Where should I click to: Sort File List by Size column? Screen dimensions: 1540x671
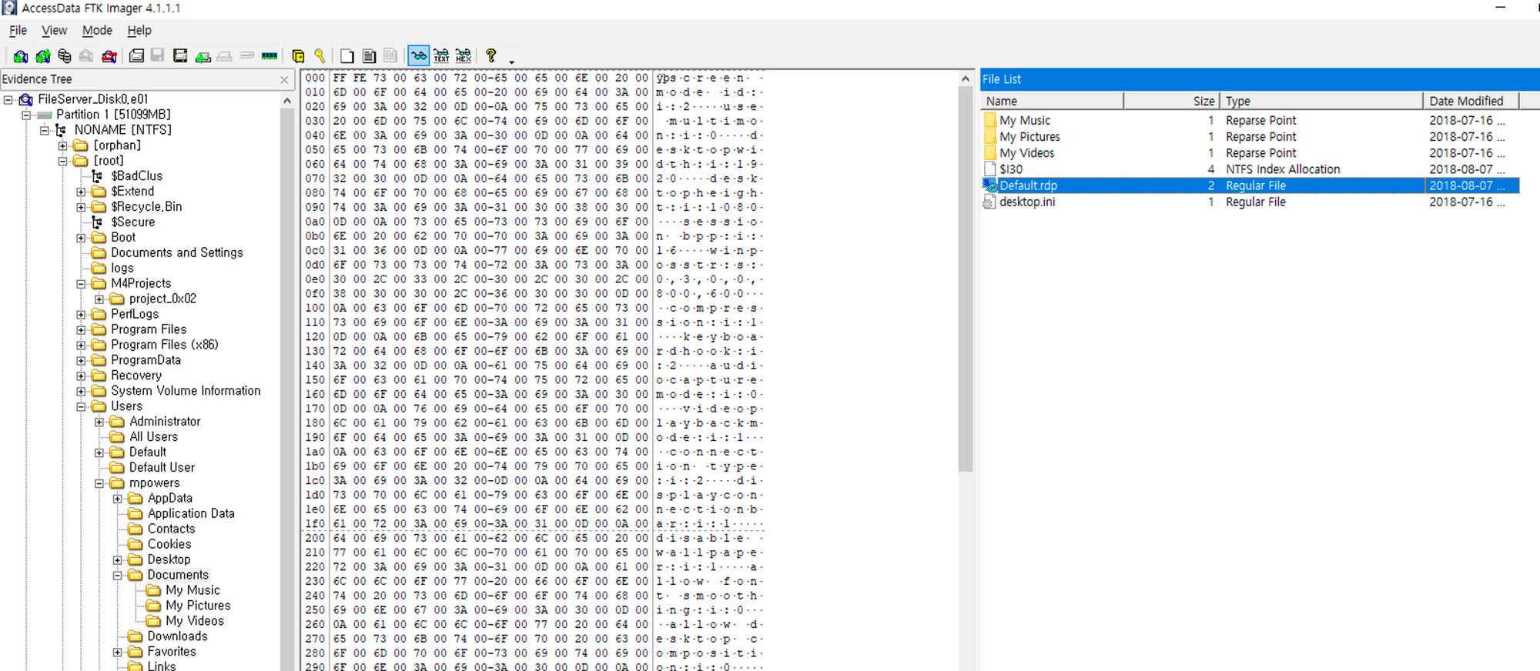(1171, 101)
